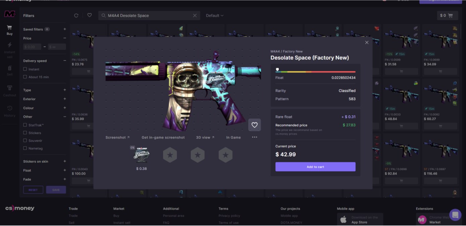Expand the Stickers on skin filter
This screenshot has width=466, height=226.
coord(64,161)
